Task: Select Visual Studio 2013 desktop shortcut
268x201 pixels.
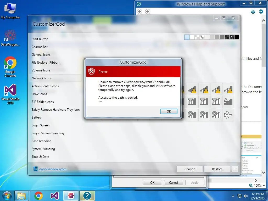Action: point(10,94)
